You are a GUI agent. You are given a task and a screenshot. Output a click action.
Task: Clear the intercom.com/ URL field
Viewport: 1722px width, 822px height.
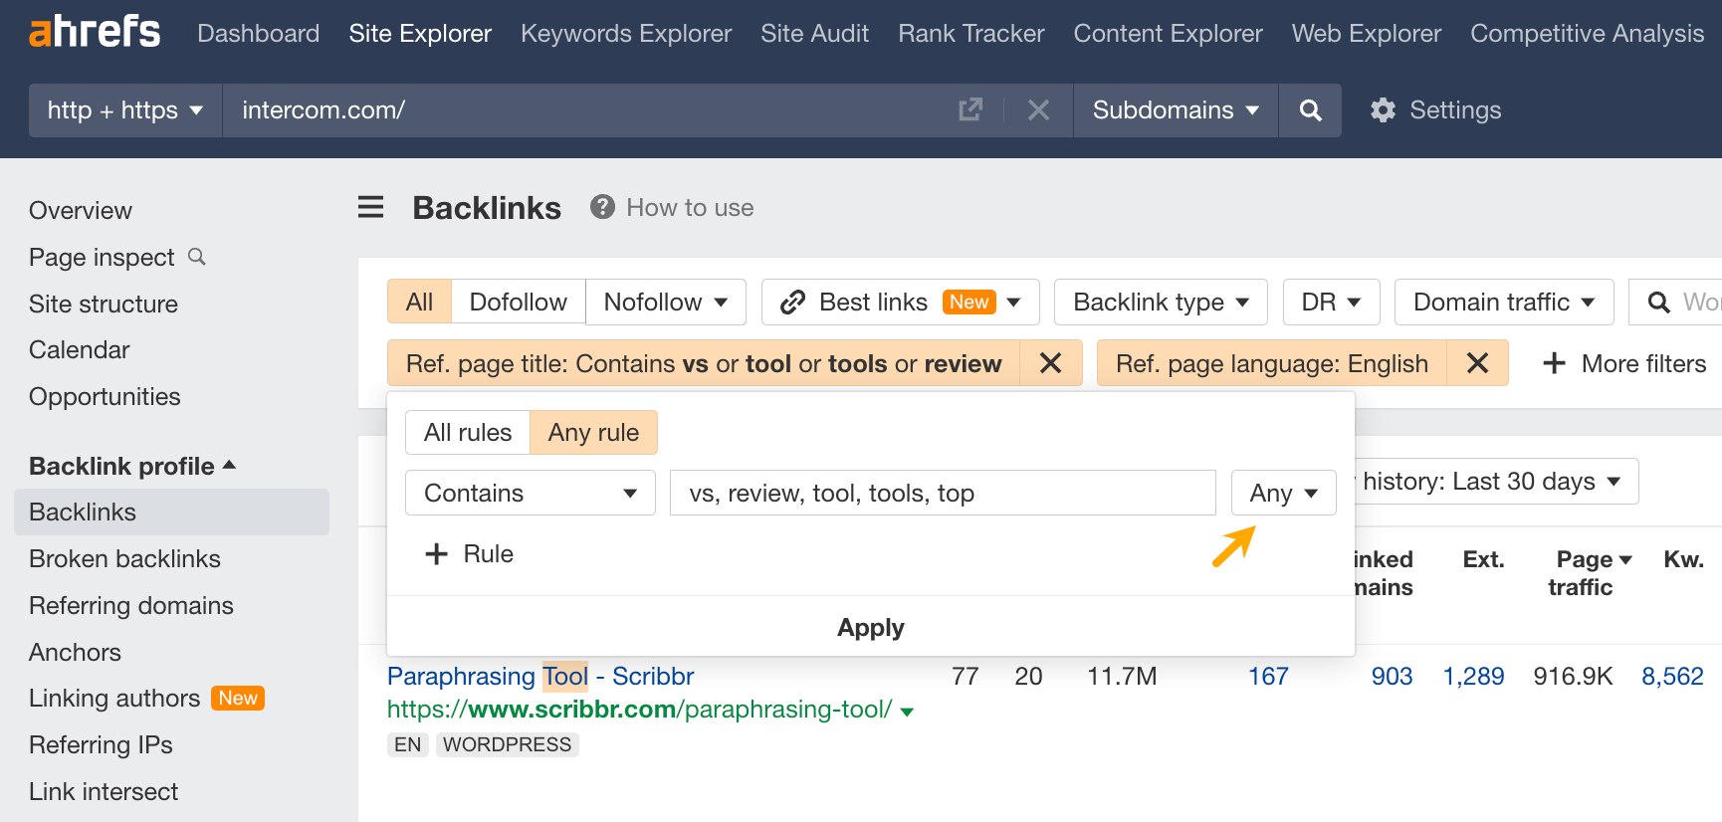pyautogui.click(x=1038, y=109)
